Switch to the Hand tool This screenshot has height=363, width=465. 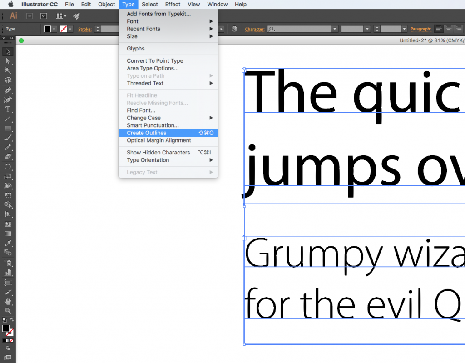point(8,302)
